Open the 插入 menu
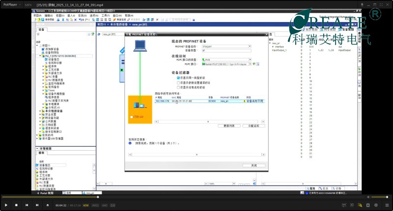The height and width of the screenshot is (211, 393). click(71, 16)
